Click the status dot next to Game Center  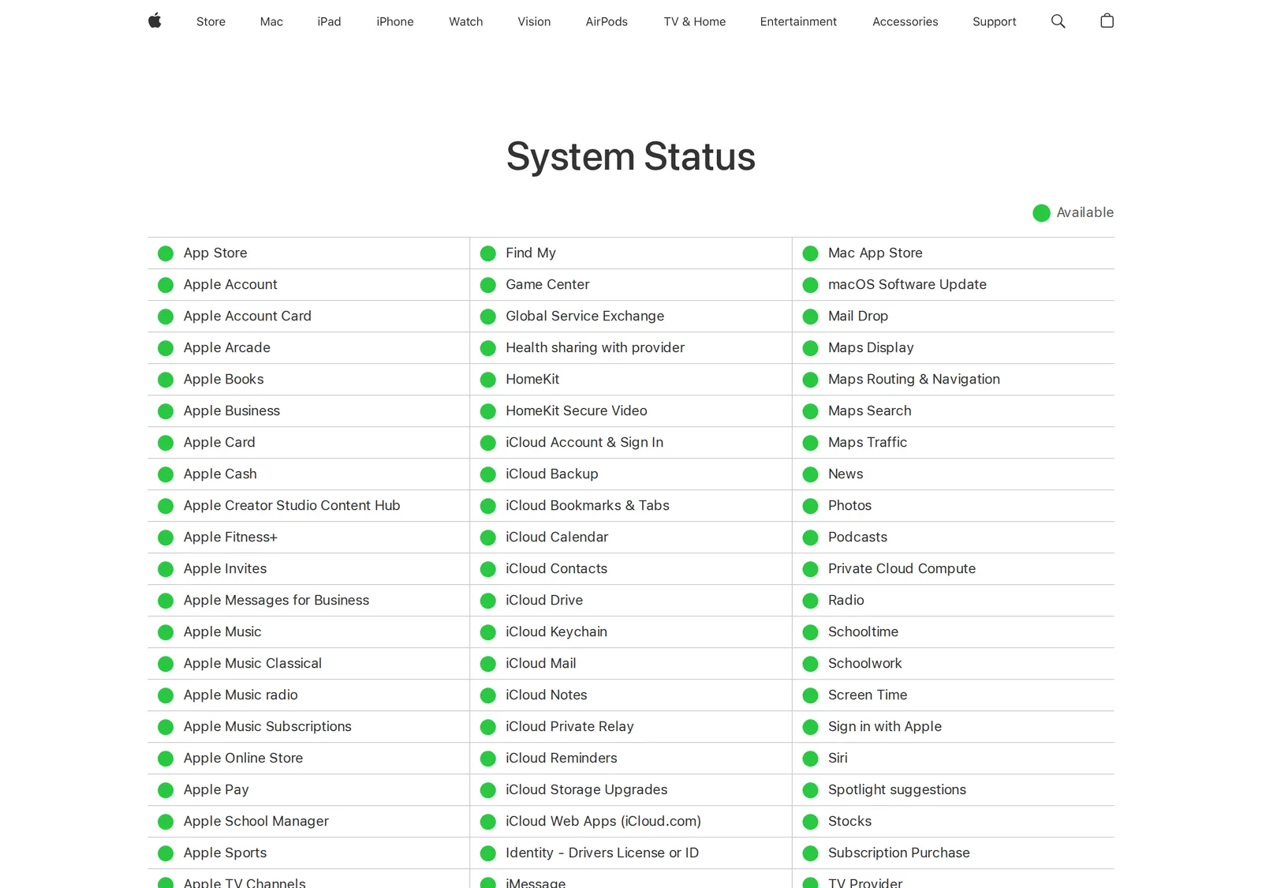click(x=488, y=285)
